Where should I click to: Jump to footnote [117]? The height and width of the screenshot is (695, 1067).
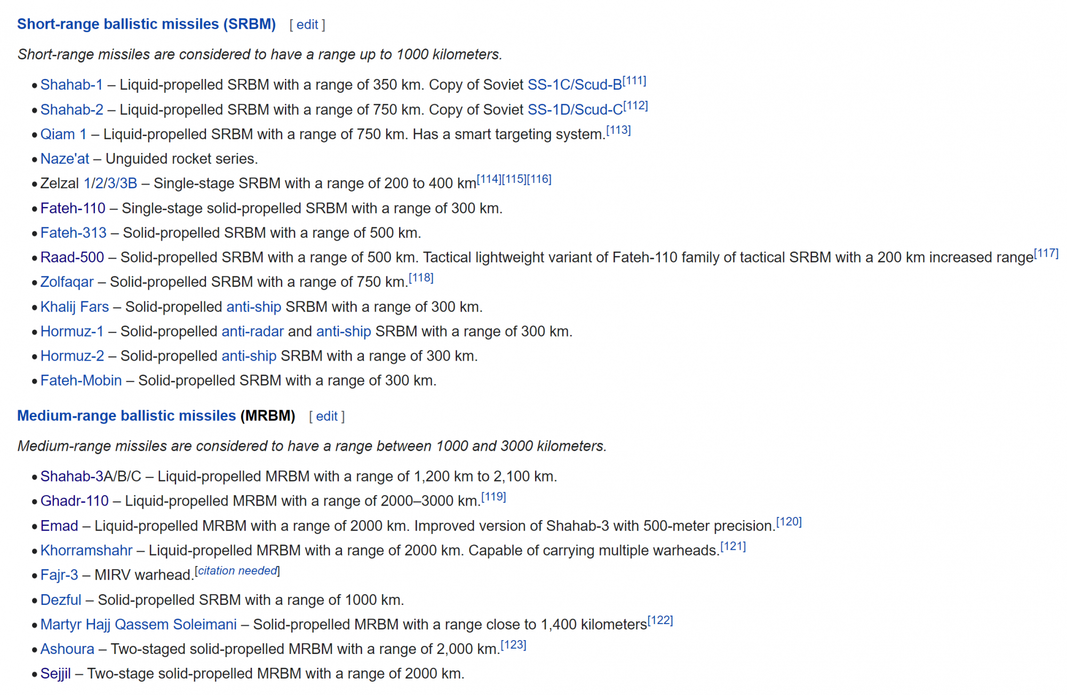(x=1046, y=253)
